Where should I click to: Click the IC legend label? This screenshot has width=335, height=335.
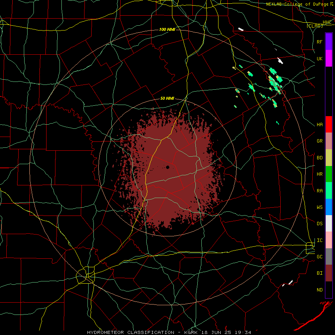(319, 240)
